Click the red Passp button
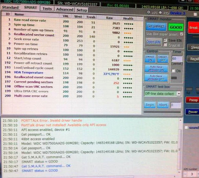The height and width of the screenshot is (178, 199). [193, 100]
